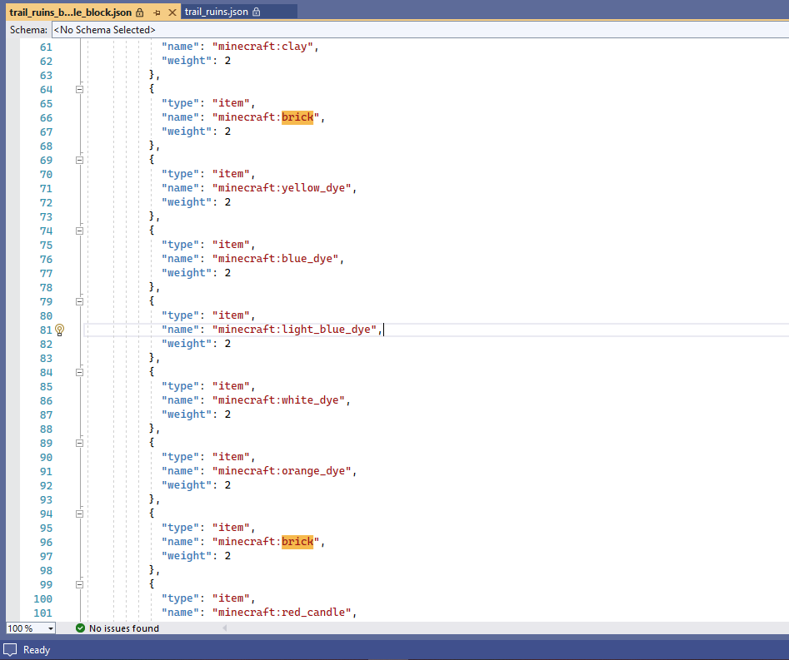Pin the trail_ruins_b...le_block.json tab
Image resolution: width=789 pixels, height=660 pixels.
coord(157,12)
